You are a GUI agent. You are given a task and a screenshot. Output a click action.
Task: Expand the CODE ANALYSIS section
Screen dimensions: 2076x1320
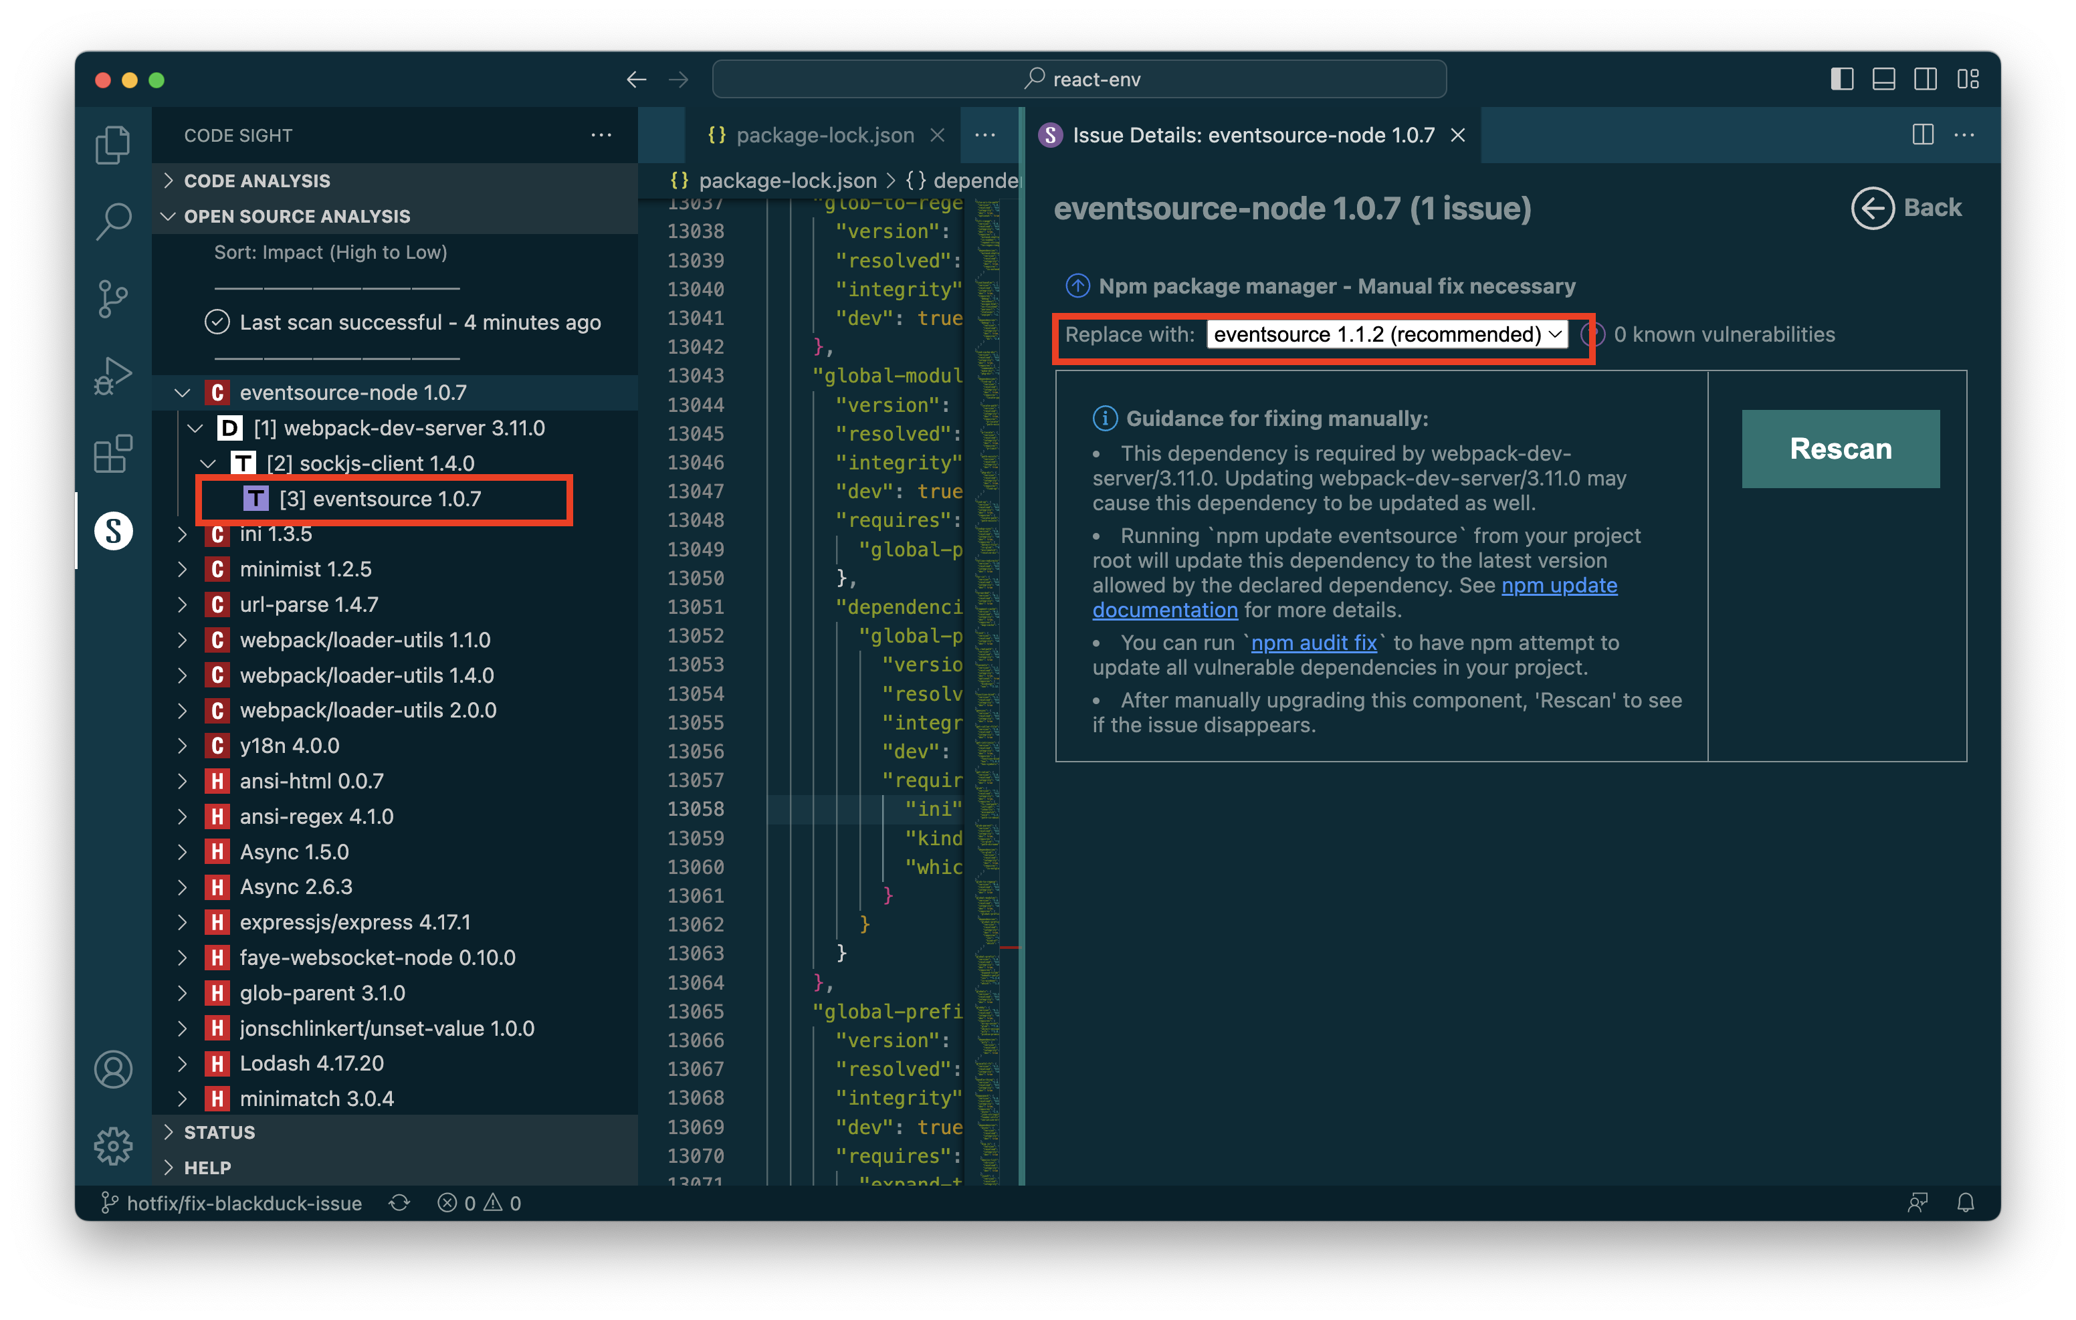tap(395, 180)
